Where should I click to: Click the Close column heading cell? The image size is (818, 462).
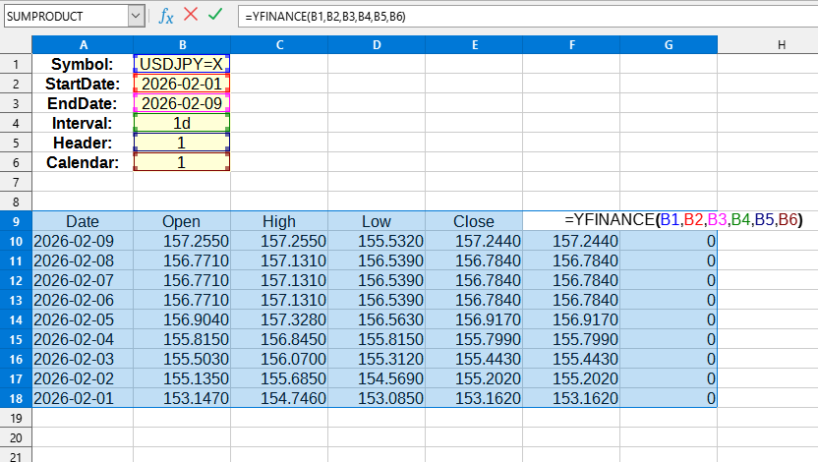coord(474,221)
